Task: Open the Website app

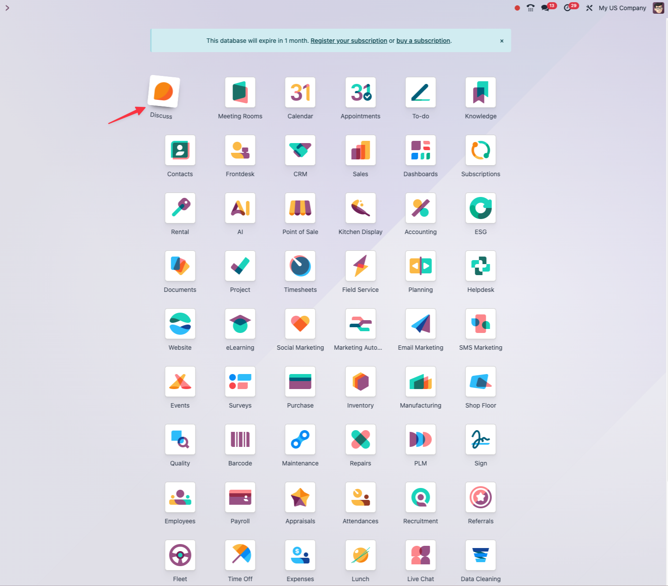Action: click(x=180, y=324)
